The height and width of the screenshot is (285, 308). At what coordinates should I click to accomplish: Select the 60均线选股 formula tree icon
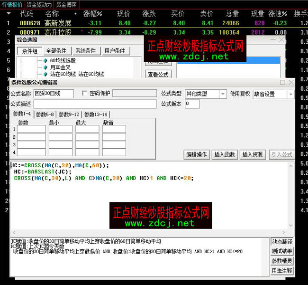45,61
